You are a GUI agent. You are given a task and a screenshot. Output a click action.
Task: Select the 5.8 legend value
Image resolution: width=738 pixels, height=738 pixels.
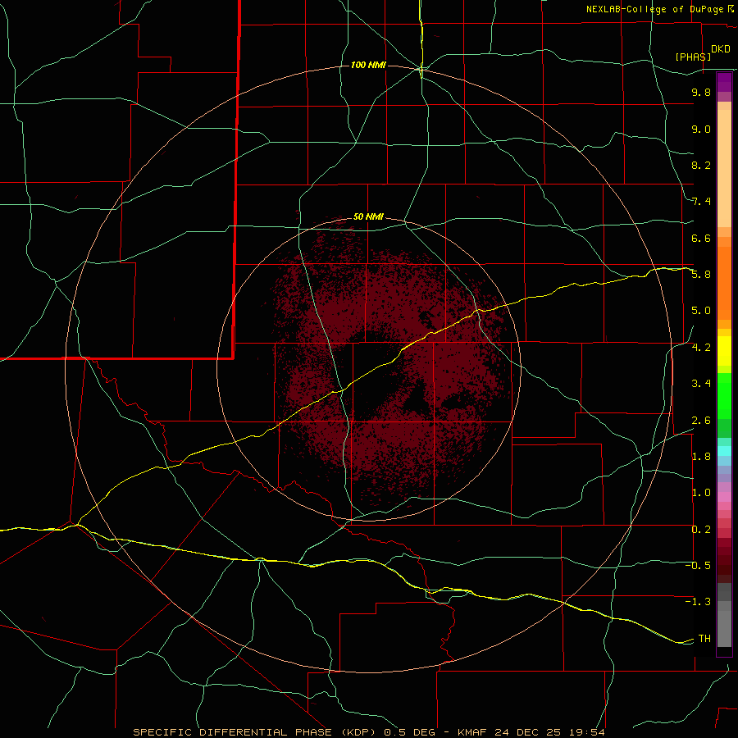pyautogui.click(x=701, y=275)
